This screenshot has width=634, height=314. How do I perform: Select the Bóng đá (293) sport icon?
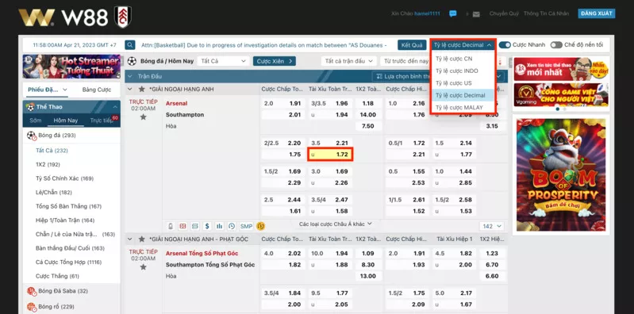click(x=32, y=136)
